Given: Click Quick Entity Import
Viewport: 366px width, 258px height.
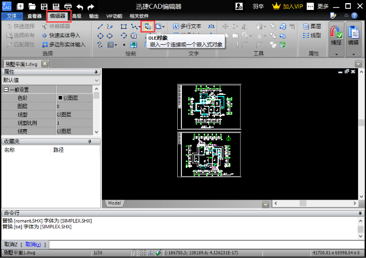Looking at the screenshot, I should point(61,35).
